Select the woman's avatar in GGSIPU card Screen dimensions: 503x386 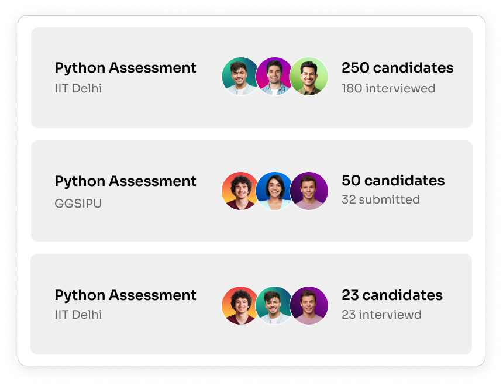point(274,191)
